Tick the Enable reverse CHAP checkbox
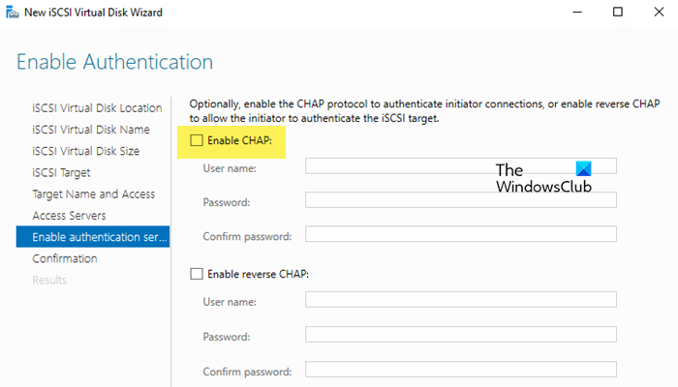 198,274
